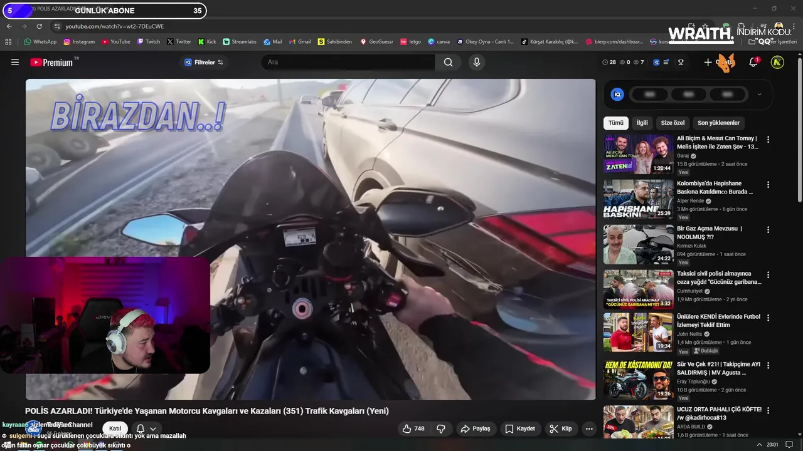Screen dimensions: 803x451
Task: Open the YouTube guide hamburger menu
Action: click(15, 62)
